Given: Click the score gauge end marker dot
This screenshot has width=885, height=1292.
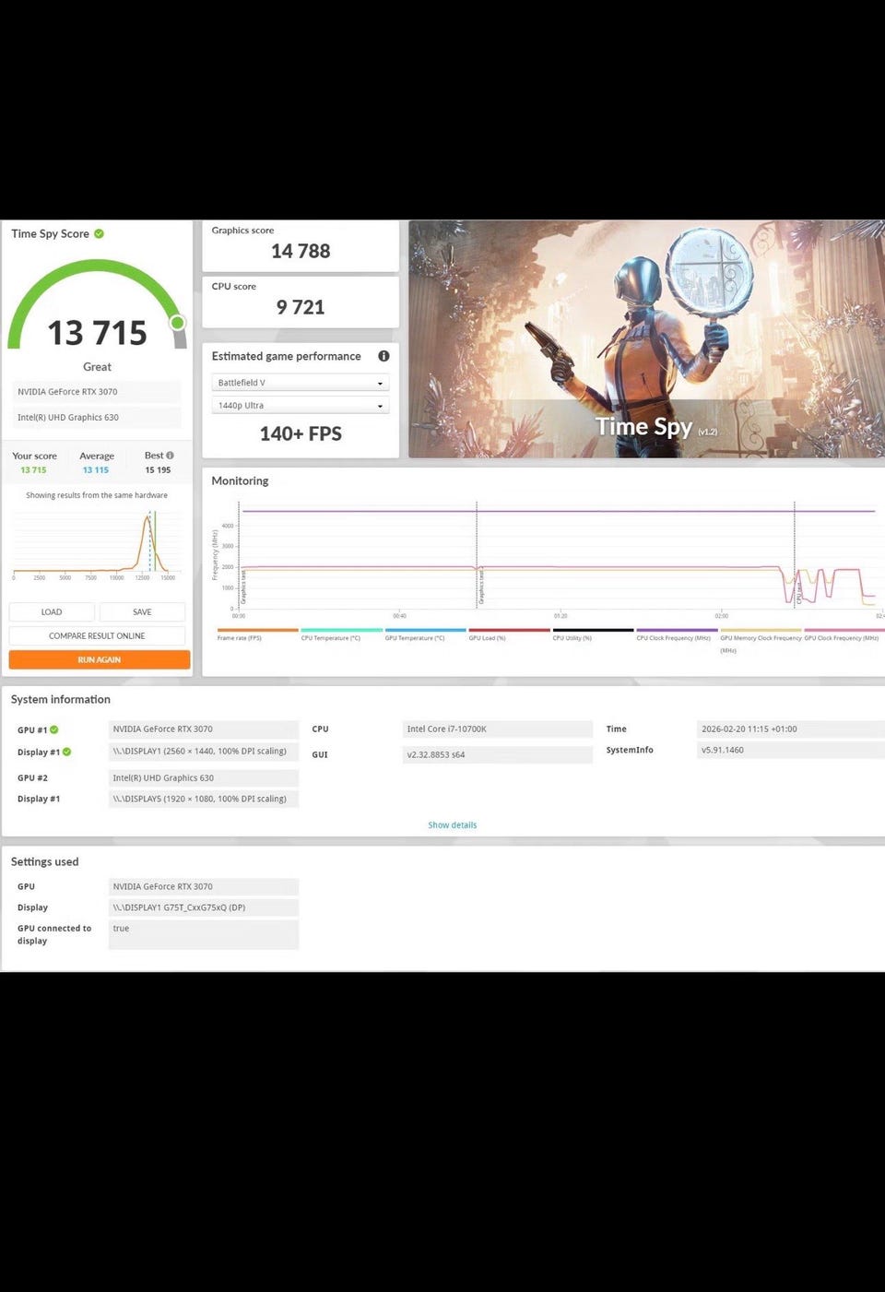Looking at the screenshot, I should coord(178,322).
